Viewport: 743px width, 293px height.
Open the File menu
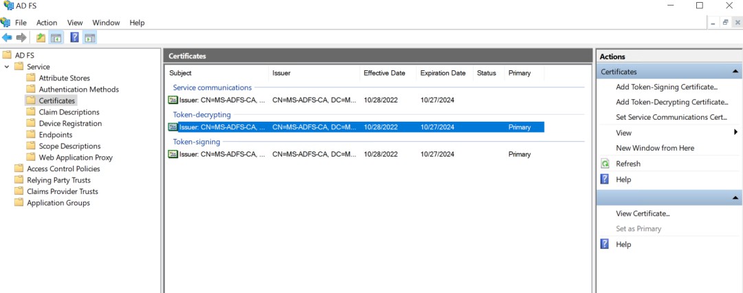pos(21,22)
